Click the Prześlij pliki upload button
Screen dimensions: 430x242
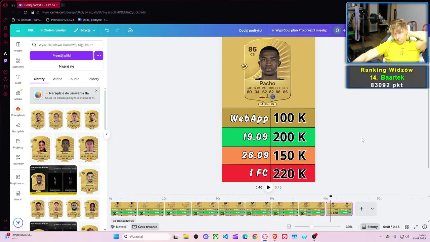click(x=61, y=55)
